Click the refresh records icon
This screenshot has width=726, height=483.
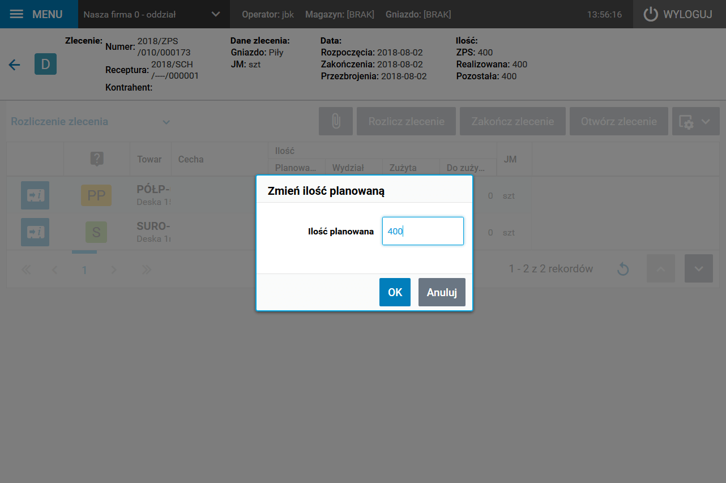tap(623, 269)
